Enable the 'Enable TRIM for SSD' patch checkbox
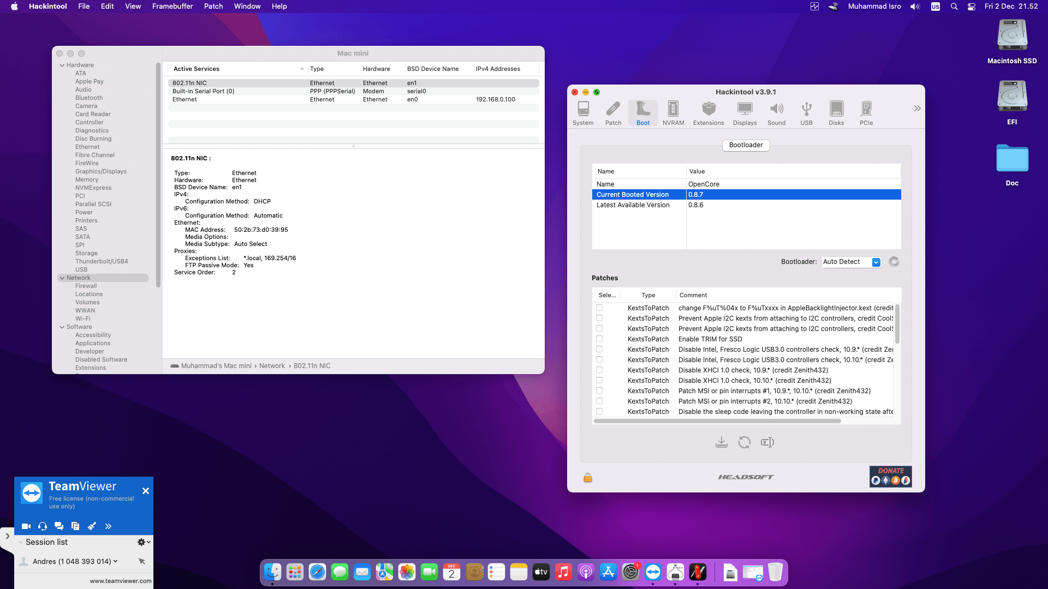1048x589 pixels. [x=599, y=339]
